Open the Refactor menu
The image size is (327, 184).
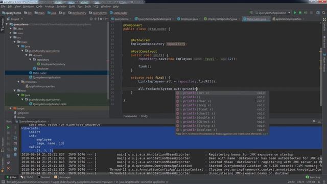[61, 7]
